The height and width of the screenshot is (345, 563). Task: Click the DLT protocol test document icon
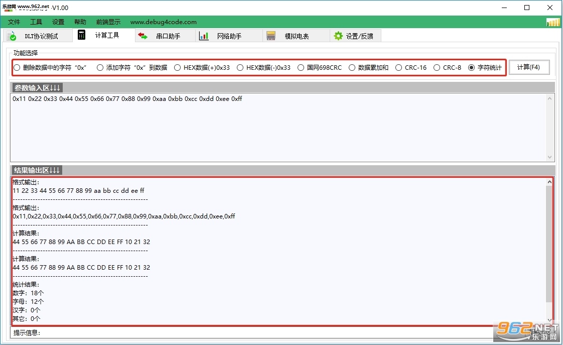12,36
